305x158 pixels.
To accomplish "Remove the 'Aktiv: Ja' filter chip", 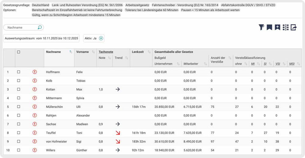I will click(101, 38).
